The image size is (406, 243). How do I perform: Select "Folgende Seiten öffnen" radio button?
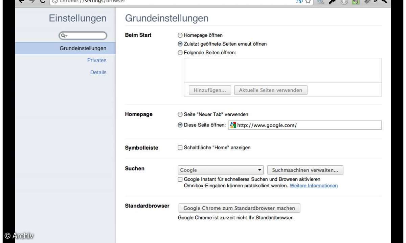[180, 53]
